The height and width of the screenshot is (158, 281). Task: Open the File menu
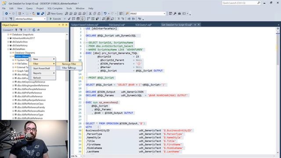click(4, 8)
